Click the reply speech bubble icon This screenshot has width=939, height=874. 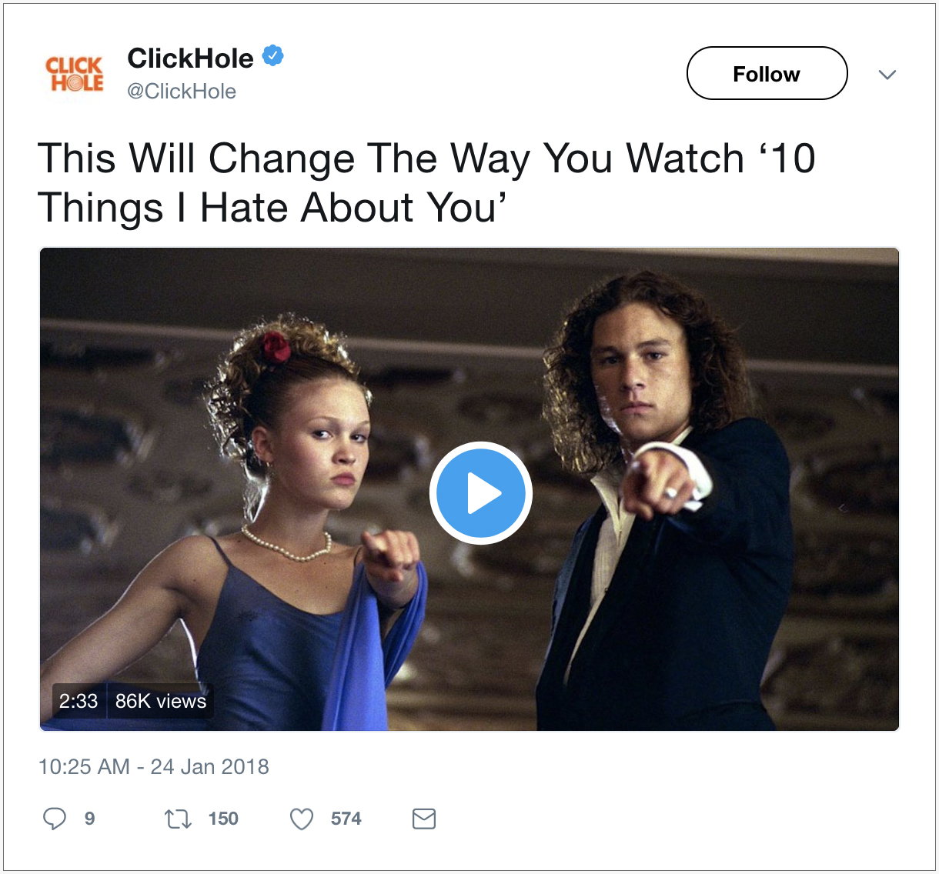pos(54,819)
